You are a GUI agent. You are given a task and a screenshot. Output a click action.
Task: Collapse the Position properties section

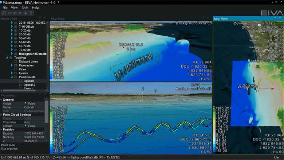pos(1,129)
